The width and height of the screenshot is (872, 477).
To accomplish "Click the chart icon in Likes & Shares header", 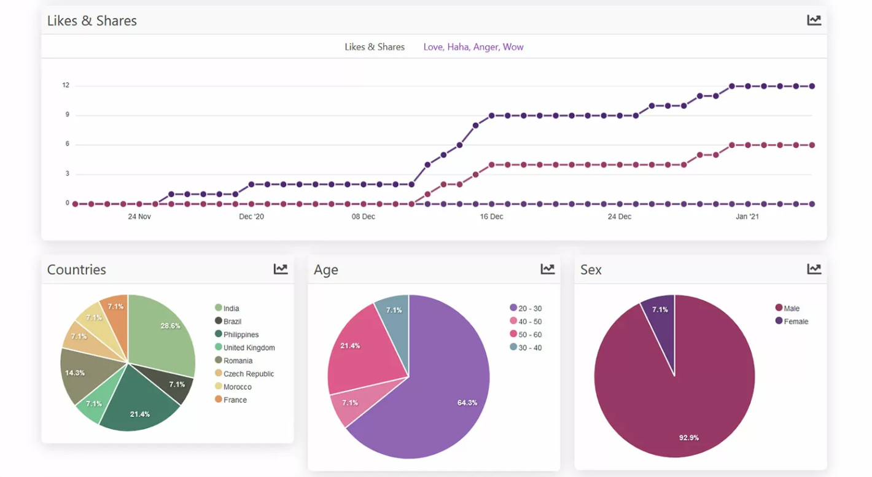I will (x=814, y=20).
